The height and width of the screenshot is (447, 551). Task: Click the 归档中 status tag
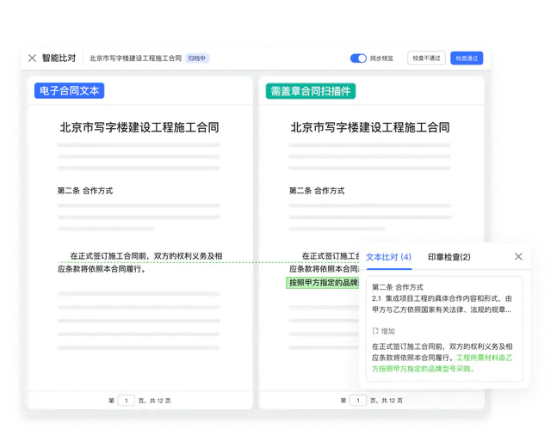pos(198,58)
